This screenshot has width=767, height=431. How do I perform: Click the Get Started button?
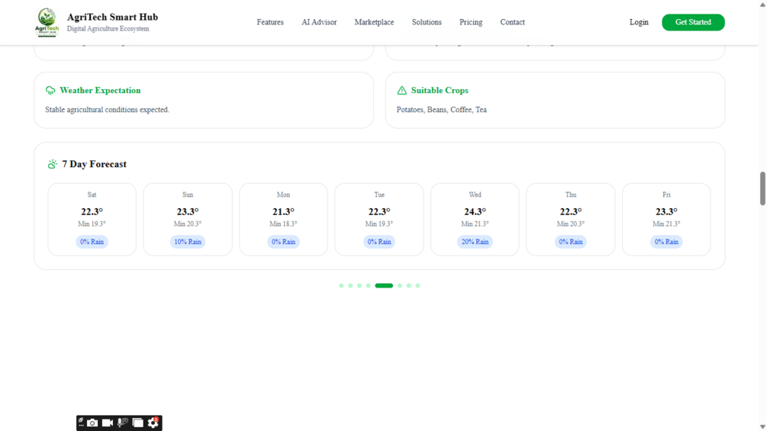(693, 22)
